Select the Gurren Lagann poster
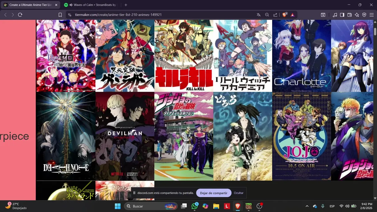The width and height of the screenshot is (377, 212). (x=125, y=56)
